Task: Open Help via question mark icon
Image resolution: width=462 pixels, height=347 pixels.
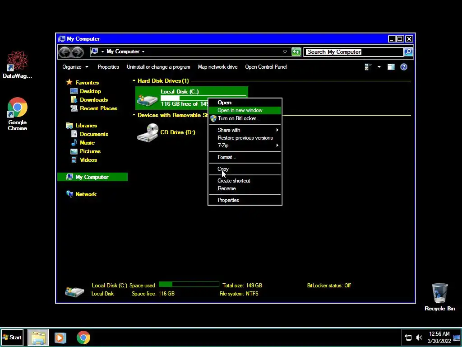Action: coord(404,67)
